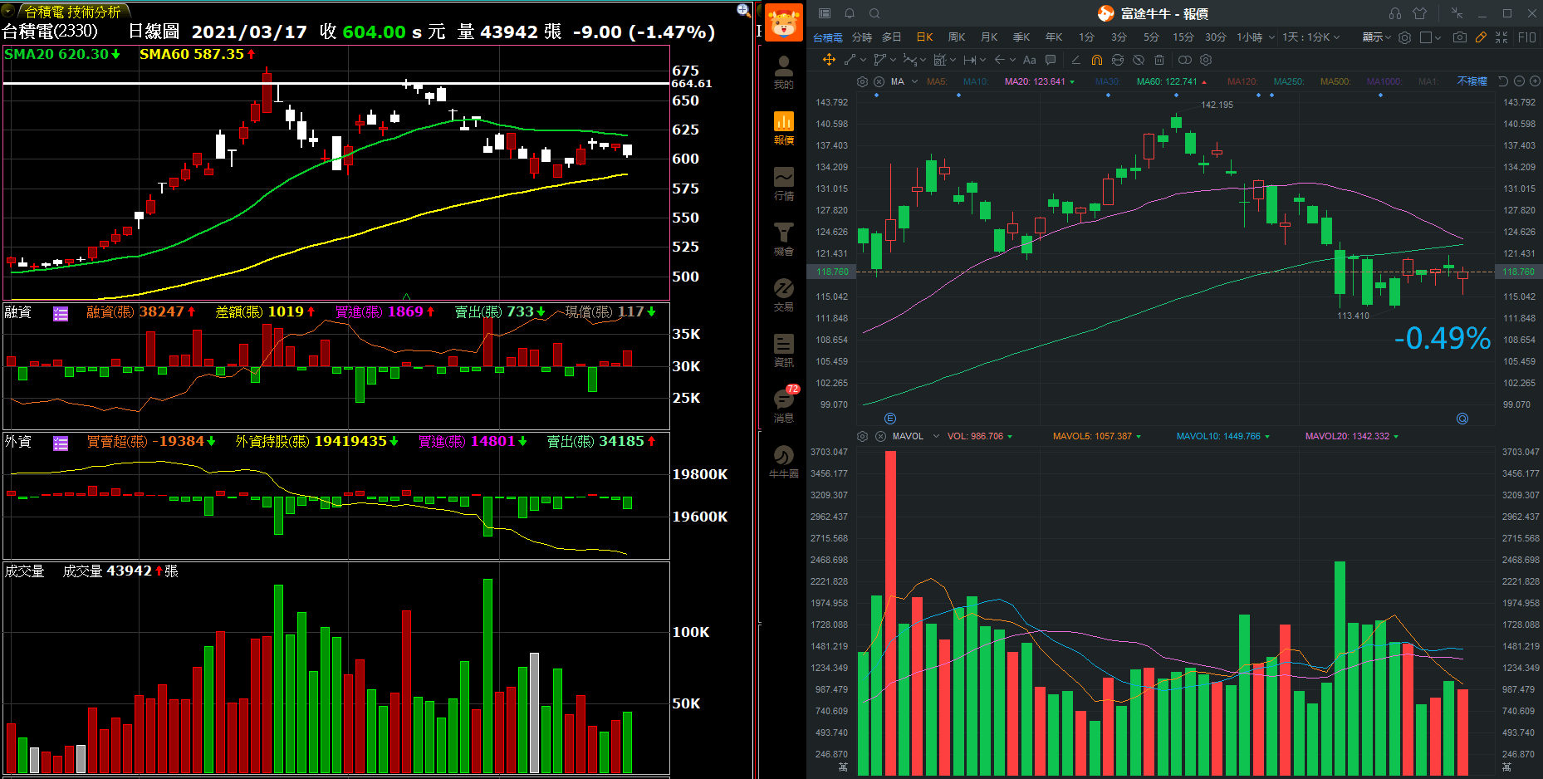Viewport: 1543px width, 779px height.
Task: Open the skin theme shirt icon
Action: coord(1419,13)
